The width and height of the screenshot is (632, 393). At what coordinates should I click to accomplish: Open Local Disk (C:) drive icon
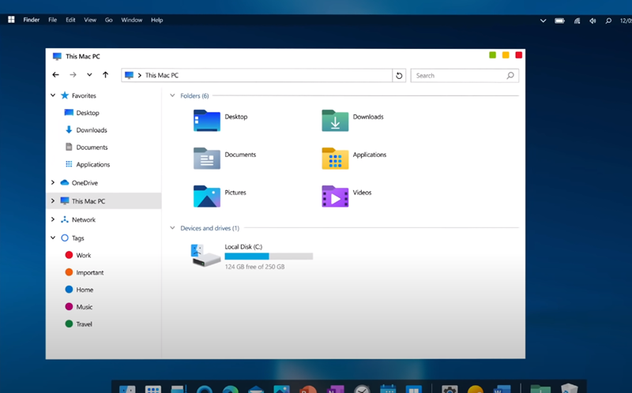205,255
